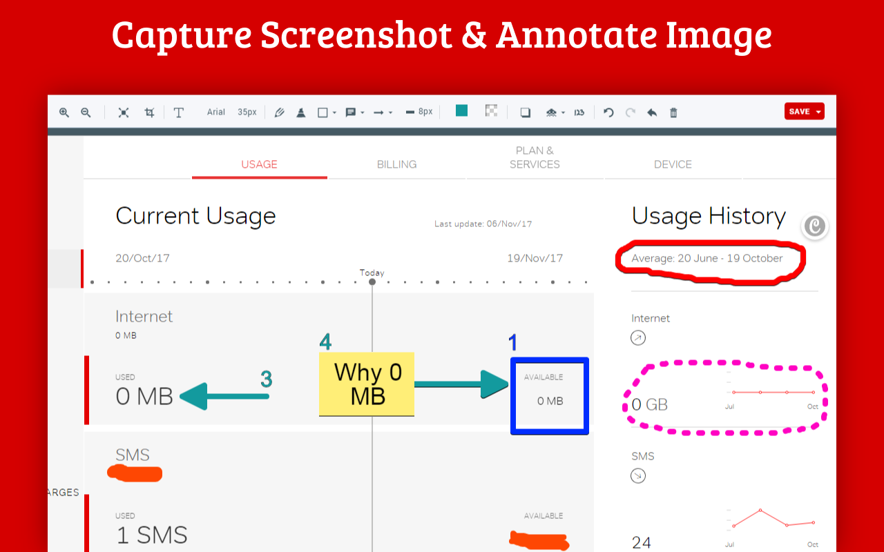The image size is (884, 552).
Task: Select the Pencil drawing tool
Action: pyautogui.click(x=279, y=112)
